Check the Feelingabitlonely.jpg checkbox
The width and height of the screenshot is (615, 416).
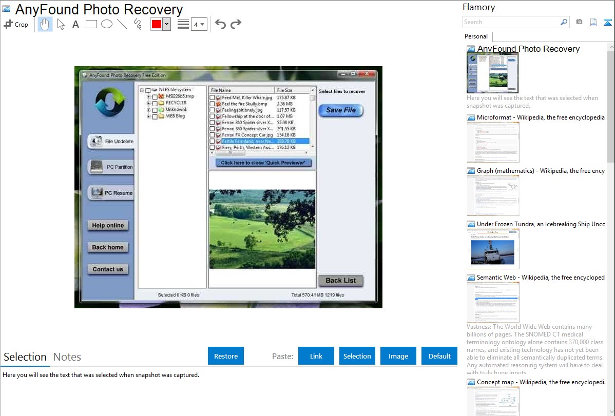(x=212, y=110)
